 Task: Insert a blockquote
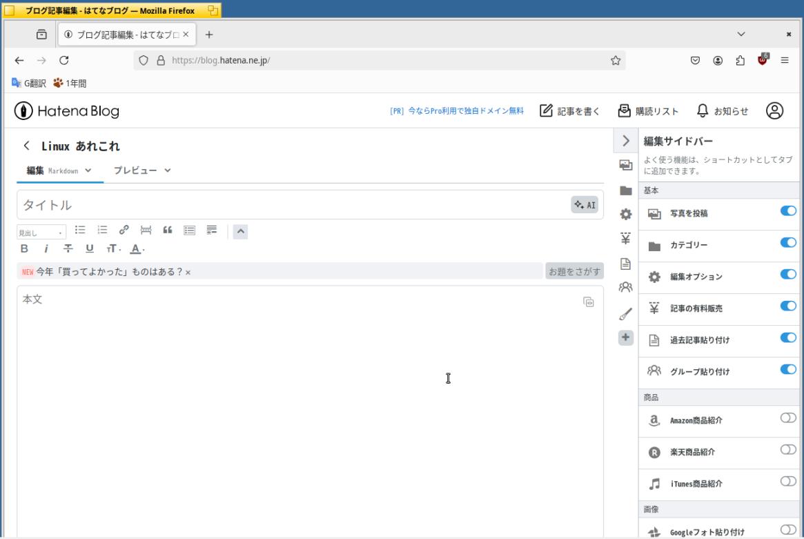(x=168, y=231)
